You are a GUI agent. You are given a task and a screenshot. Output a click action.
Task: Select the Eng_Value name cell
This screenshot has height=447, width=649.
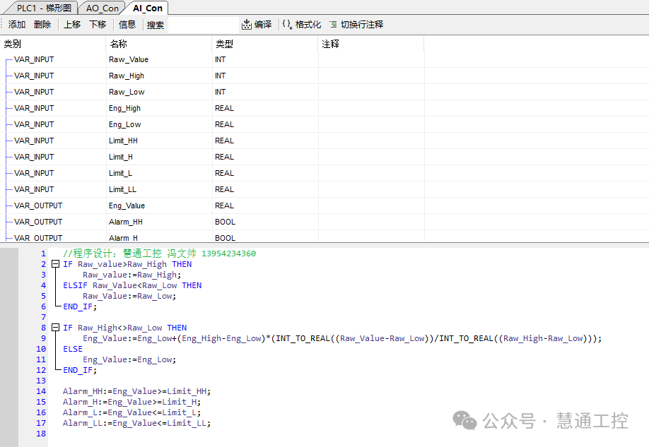pos(159,205)
